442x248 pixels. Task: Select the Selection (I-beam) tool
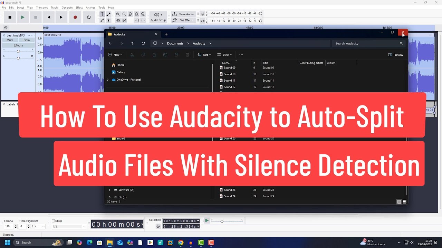[102, 14]
